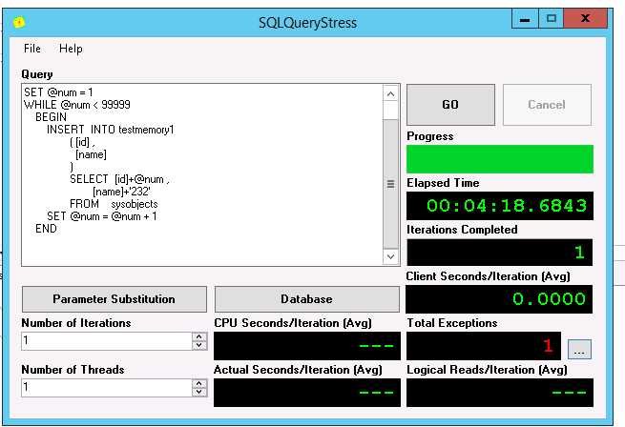Click the Iterations Completed value display
625x427 pixels.
click(500, 253)
